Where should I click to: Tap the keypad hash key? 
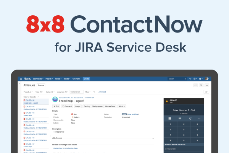197,140
